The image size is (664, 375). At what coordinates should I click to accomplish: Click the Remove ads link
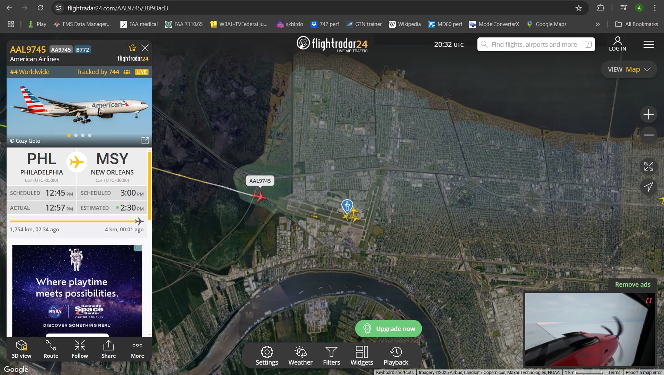tap(632, 284)
